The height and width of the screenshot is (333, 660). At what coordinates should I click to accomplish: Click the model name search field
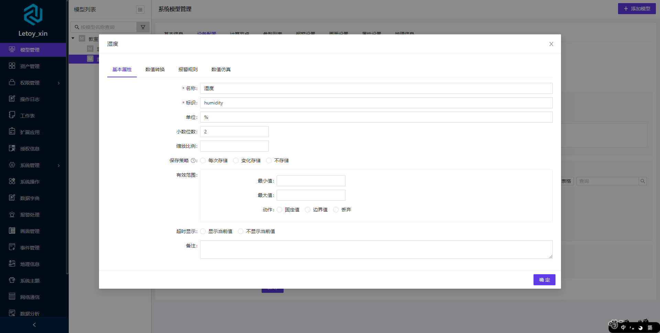pos(104,27)
